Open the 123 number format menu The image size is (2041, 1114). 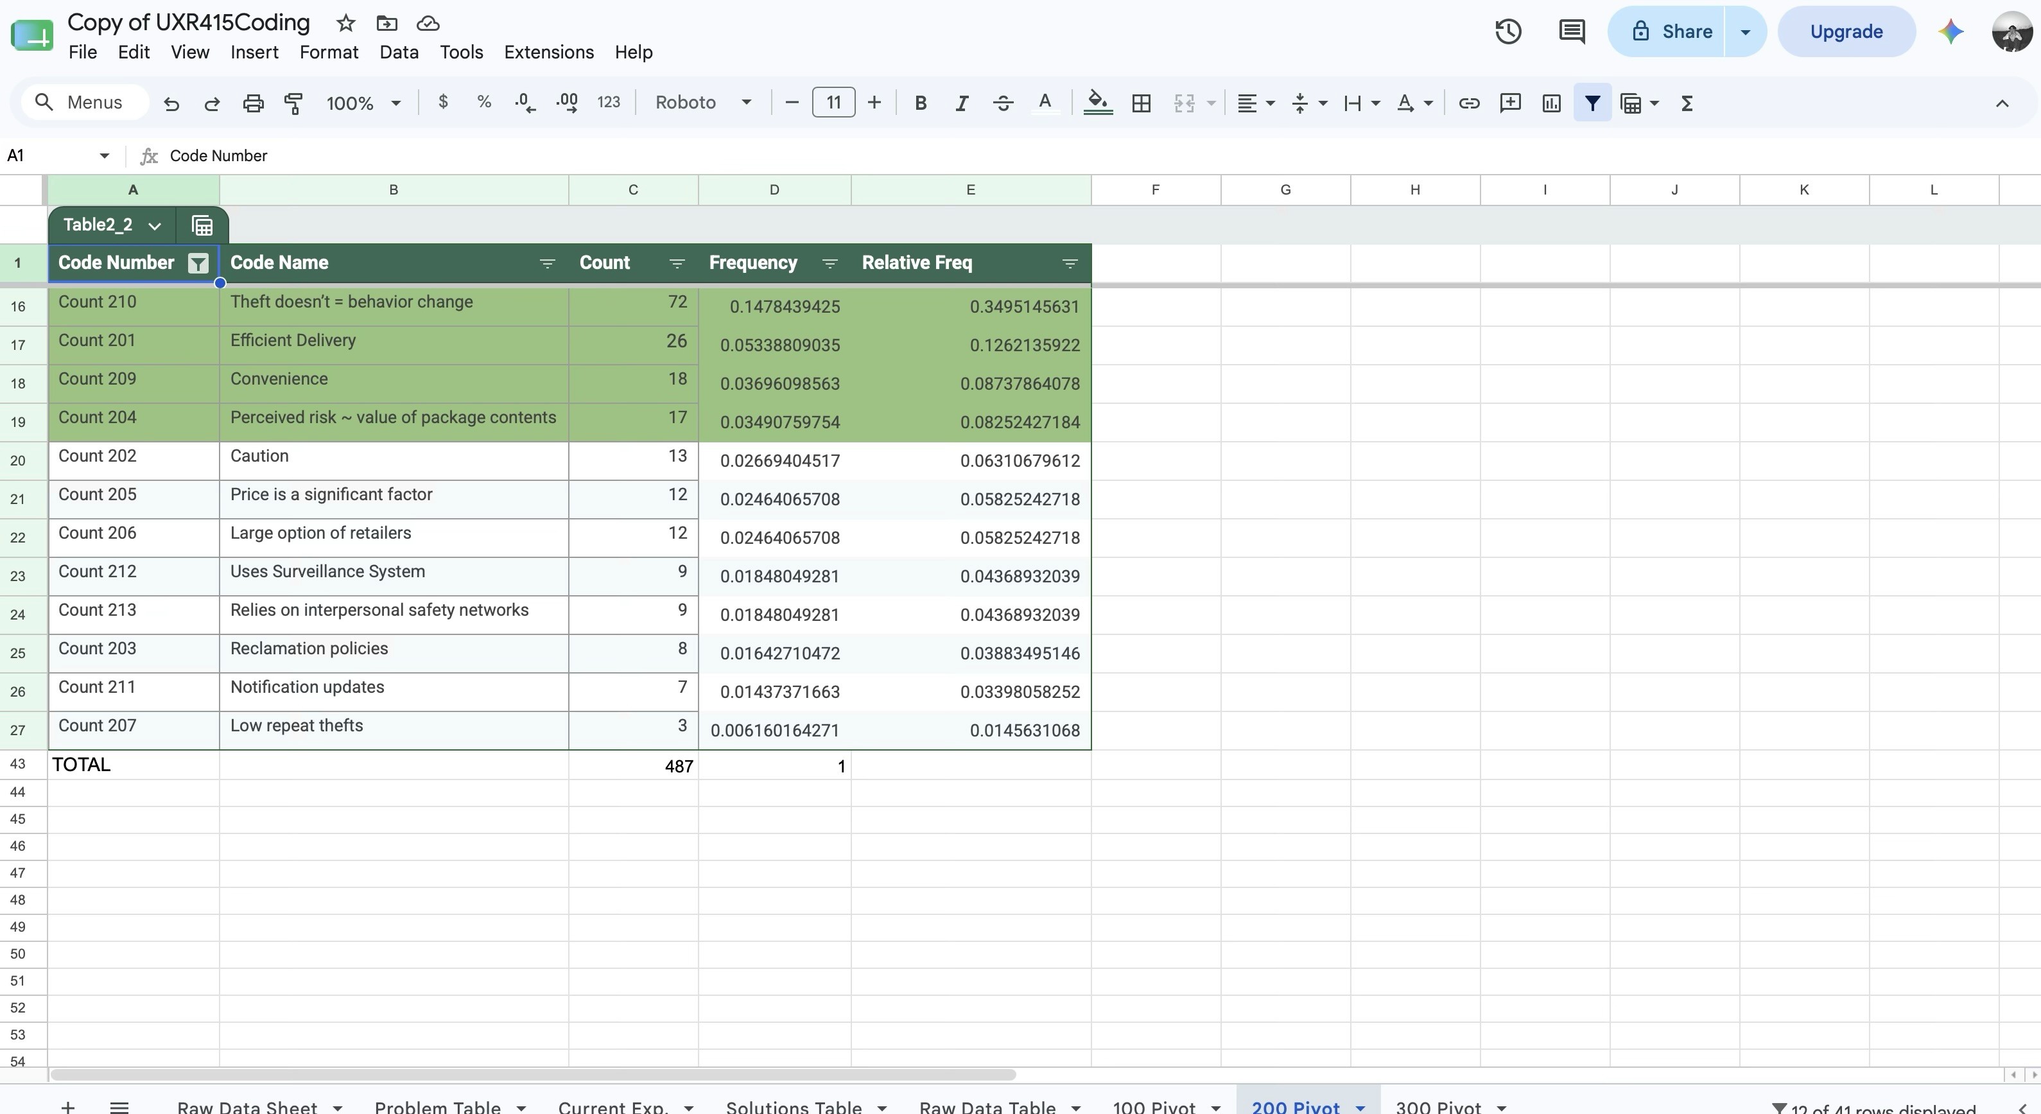pos(609,102)
